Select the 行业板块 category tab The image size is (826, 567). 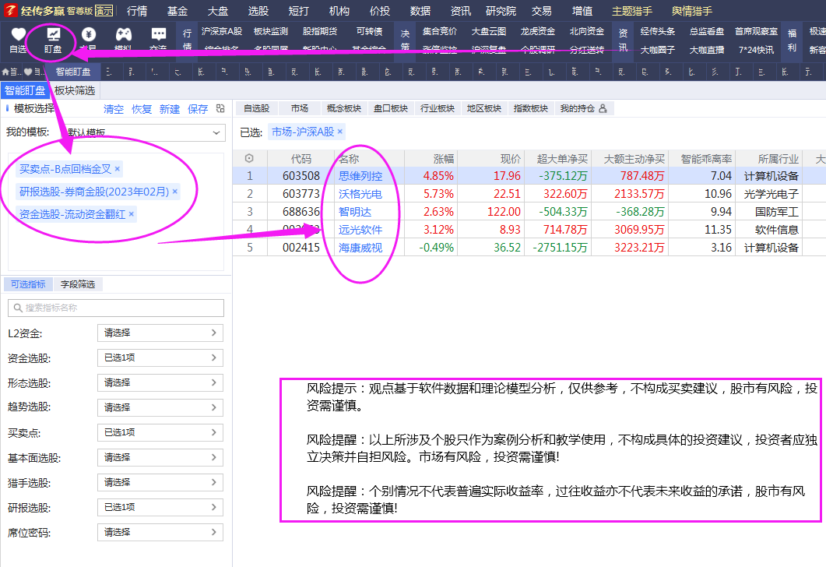pyautogui.click(x=438, y=108)
